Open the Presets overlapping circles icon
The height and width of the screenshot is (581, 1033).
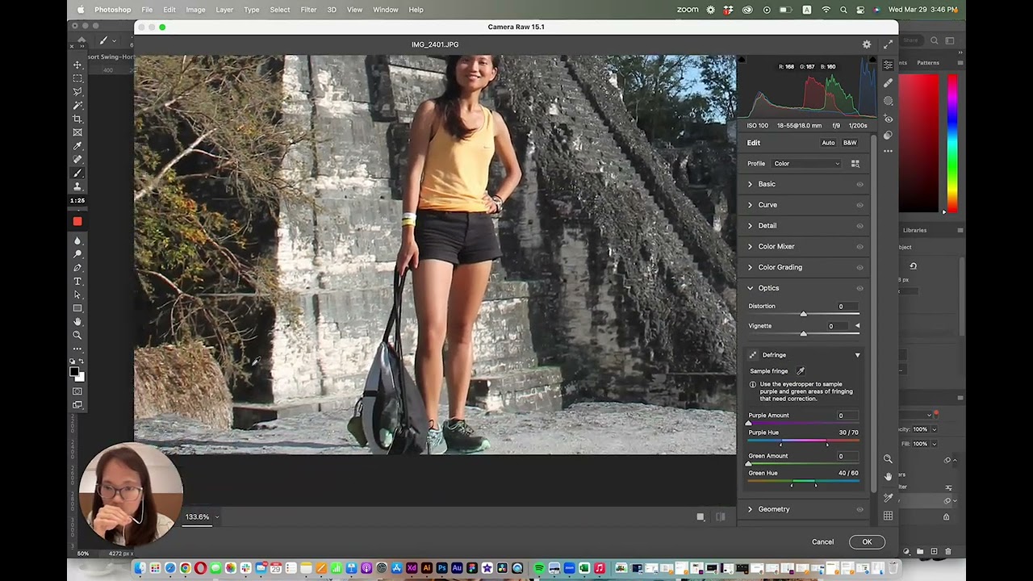(x=888, y=135)
